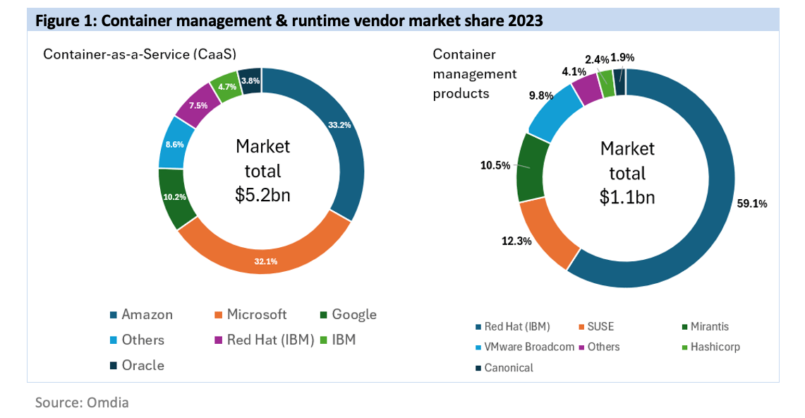Viewport: 805px width, 418px height.
Task: Select the 10.2% Google chart slice
Action: click(176, 198)
